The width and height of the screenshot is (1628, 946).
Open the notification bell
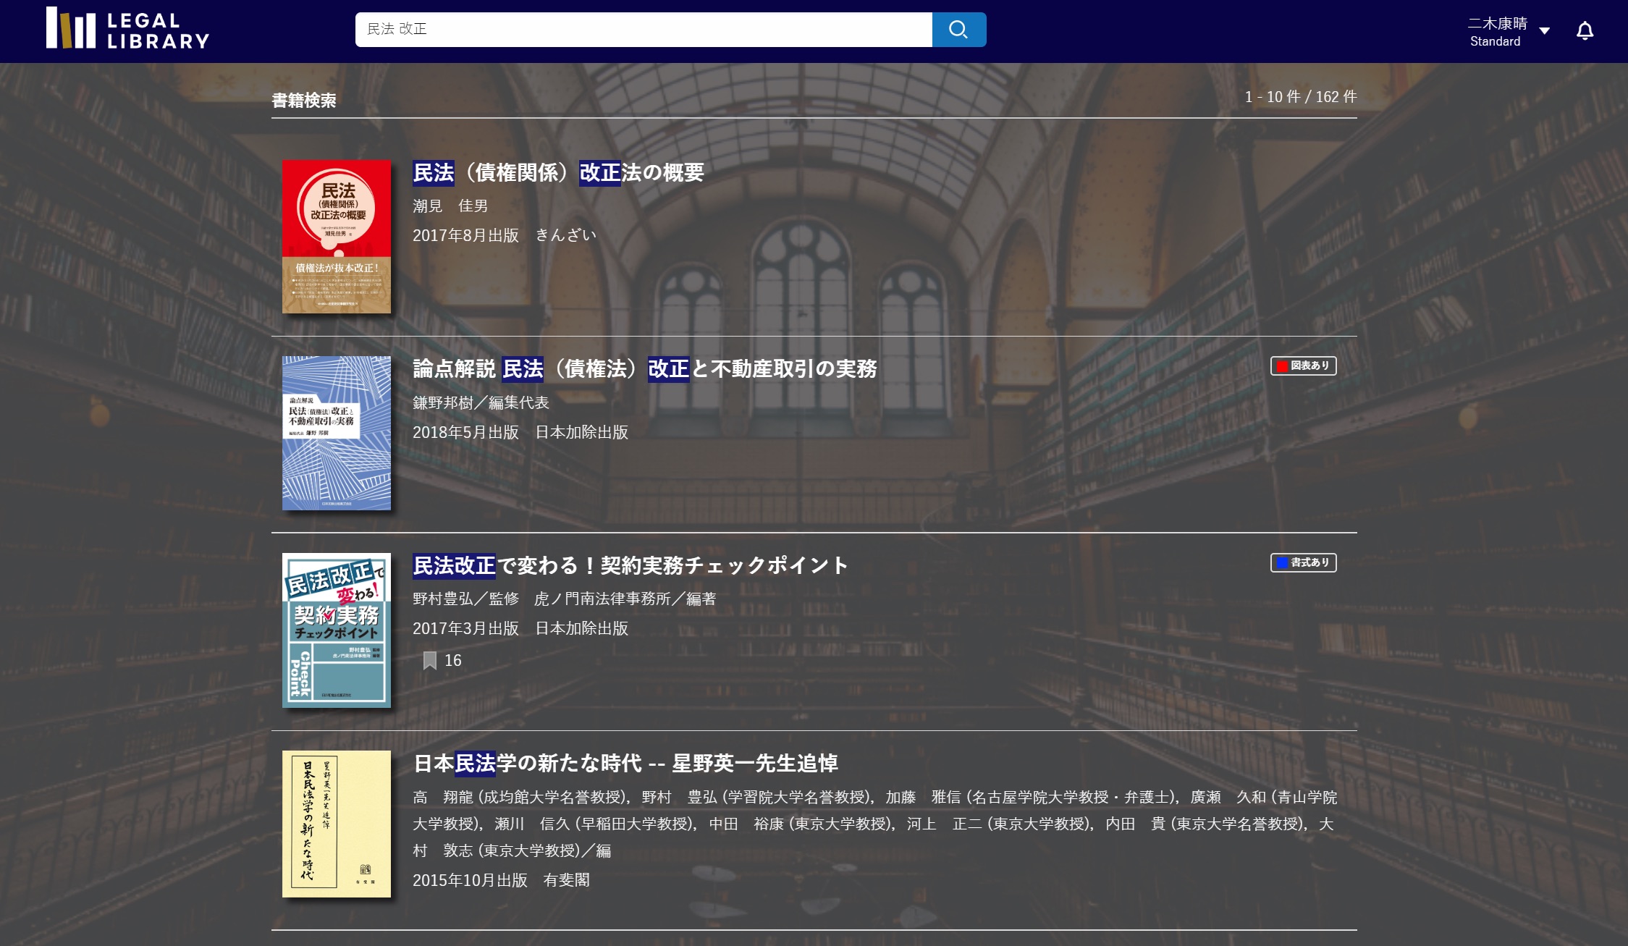coord(1585,30)
